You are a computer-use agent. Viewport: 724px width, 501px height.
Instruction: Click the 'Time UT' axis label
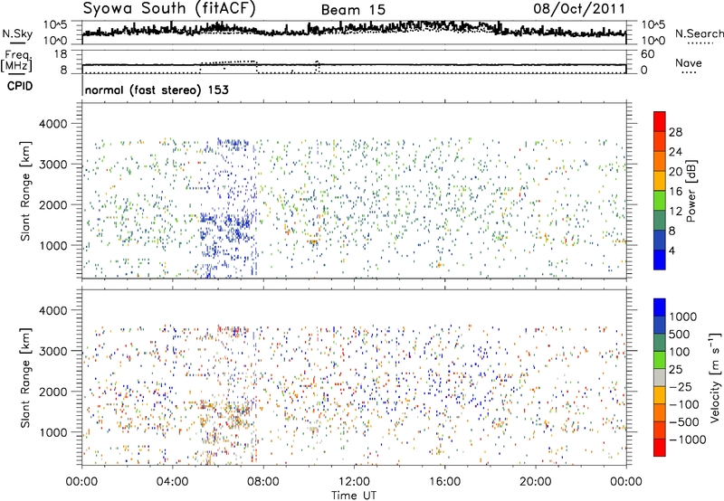click(x=354, y=496)
